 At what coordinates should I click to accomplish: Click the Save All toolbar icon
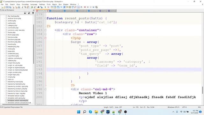[10, 7]
